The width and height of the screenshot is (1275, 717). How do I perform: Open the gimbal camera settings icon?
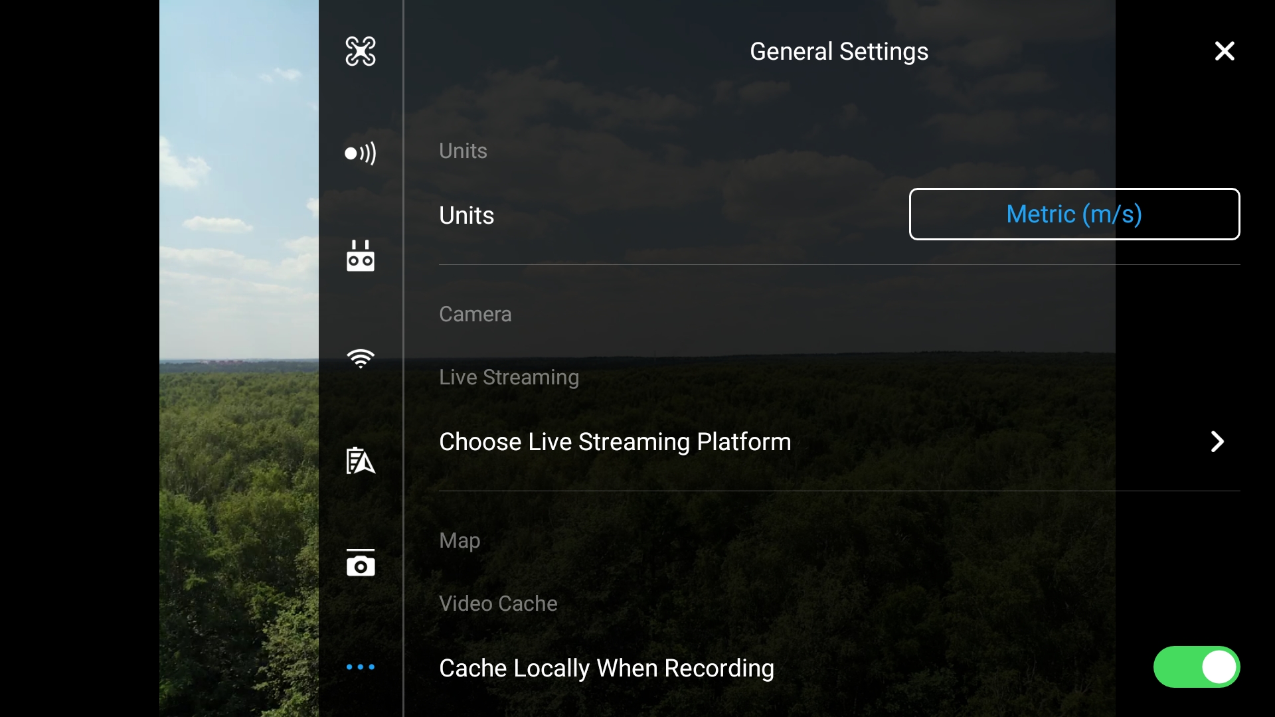tap(361, 563)
